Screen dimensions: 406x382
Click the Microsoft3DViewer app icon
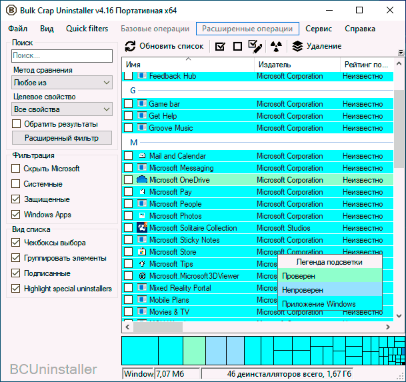[x=142, y=276]
